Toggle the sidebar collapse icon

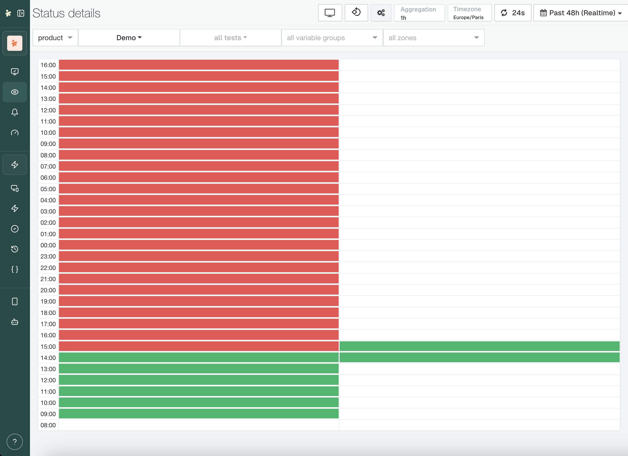[21, 13]
